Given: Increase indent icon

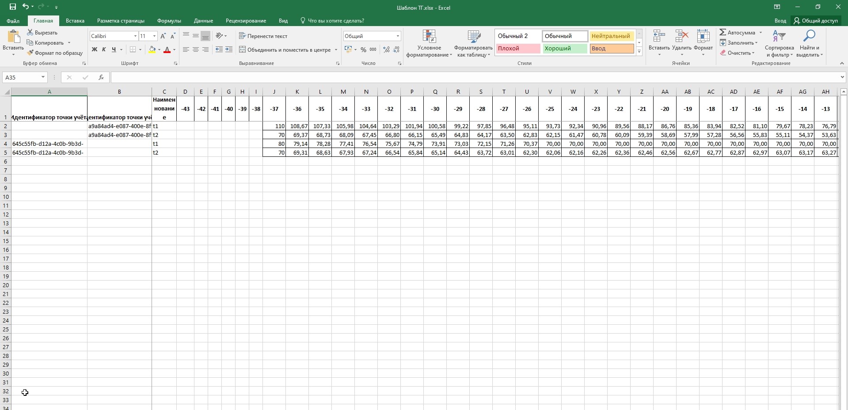Looking at the screenshot, I should (229, 49).
